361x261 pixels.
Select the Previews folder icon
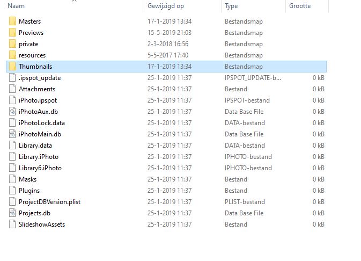point(12,33)
